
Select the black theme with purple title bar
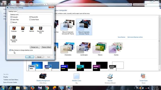click(x=100, y=66)
